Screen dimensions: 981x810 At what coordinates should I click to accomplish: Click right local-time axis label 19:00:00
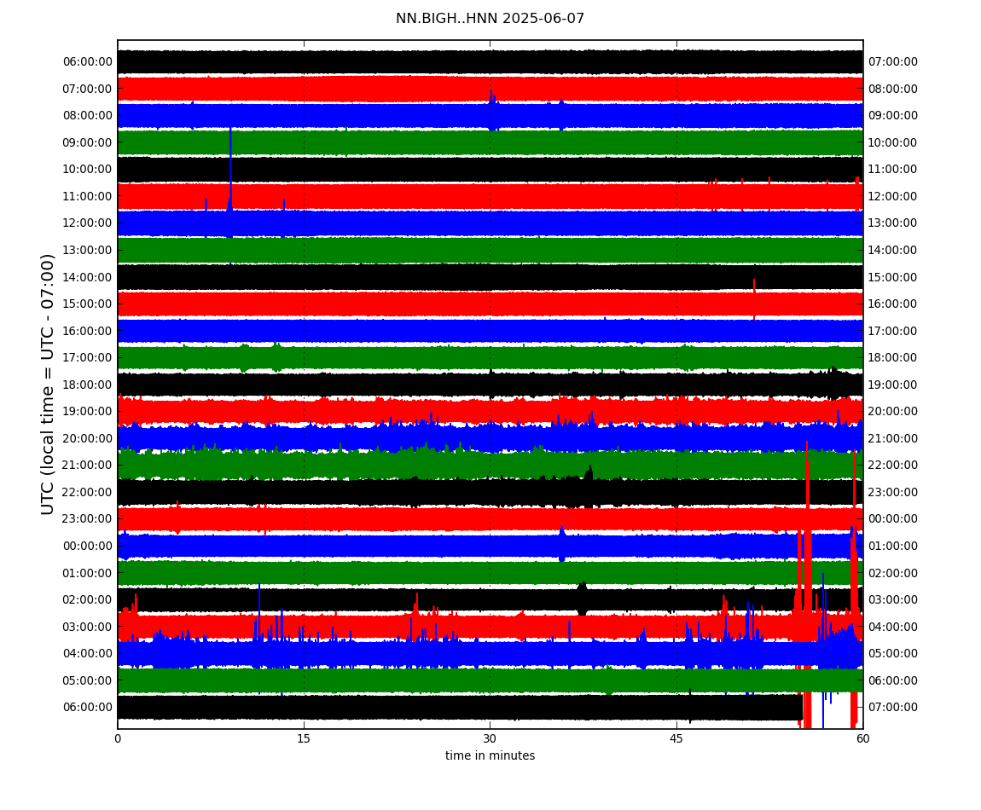pyautogui.click(x=893, y=385)
